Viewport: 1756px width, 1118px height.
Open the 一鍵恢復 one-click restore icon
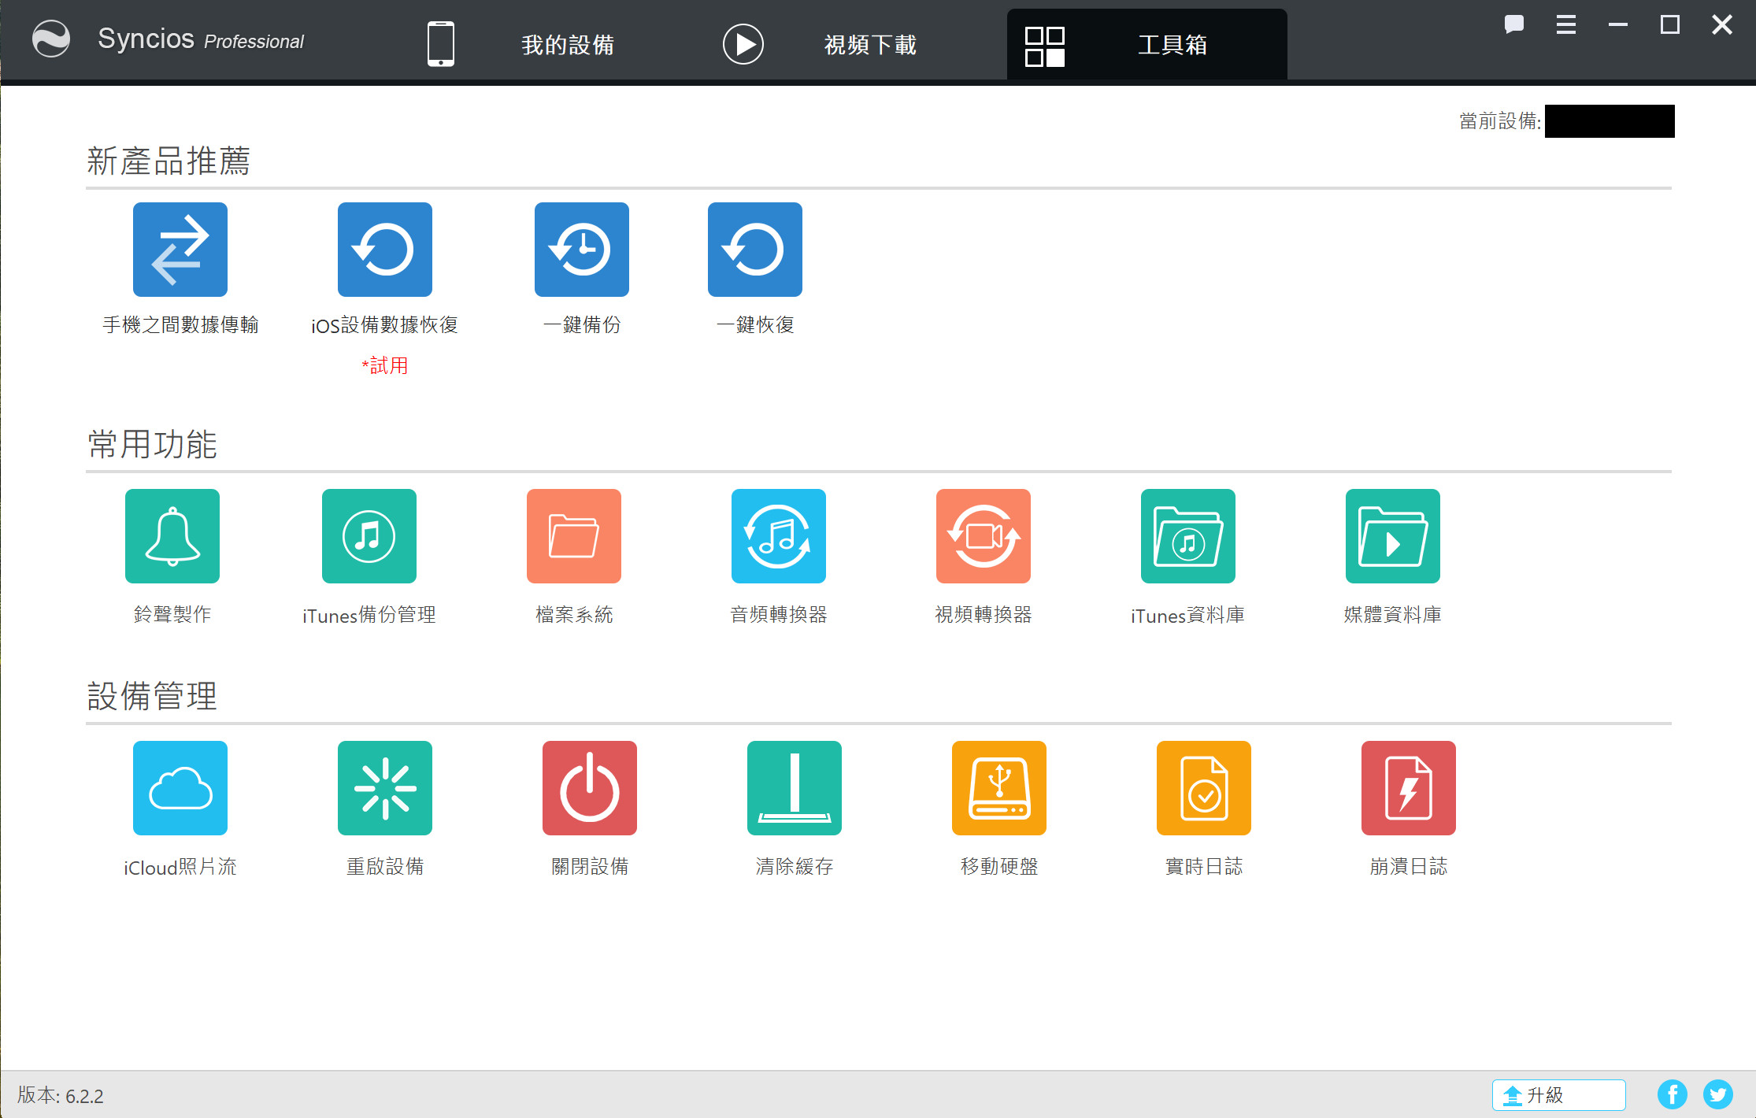point(755,250)
